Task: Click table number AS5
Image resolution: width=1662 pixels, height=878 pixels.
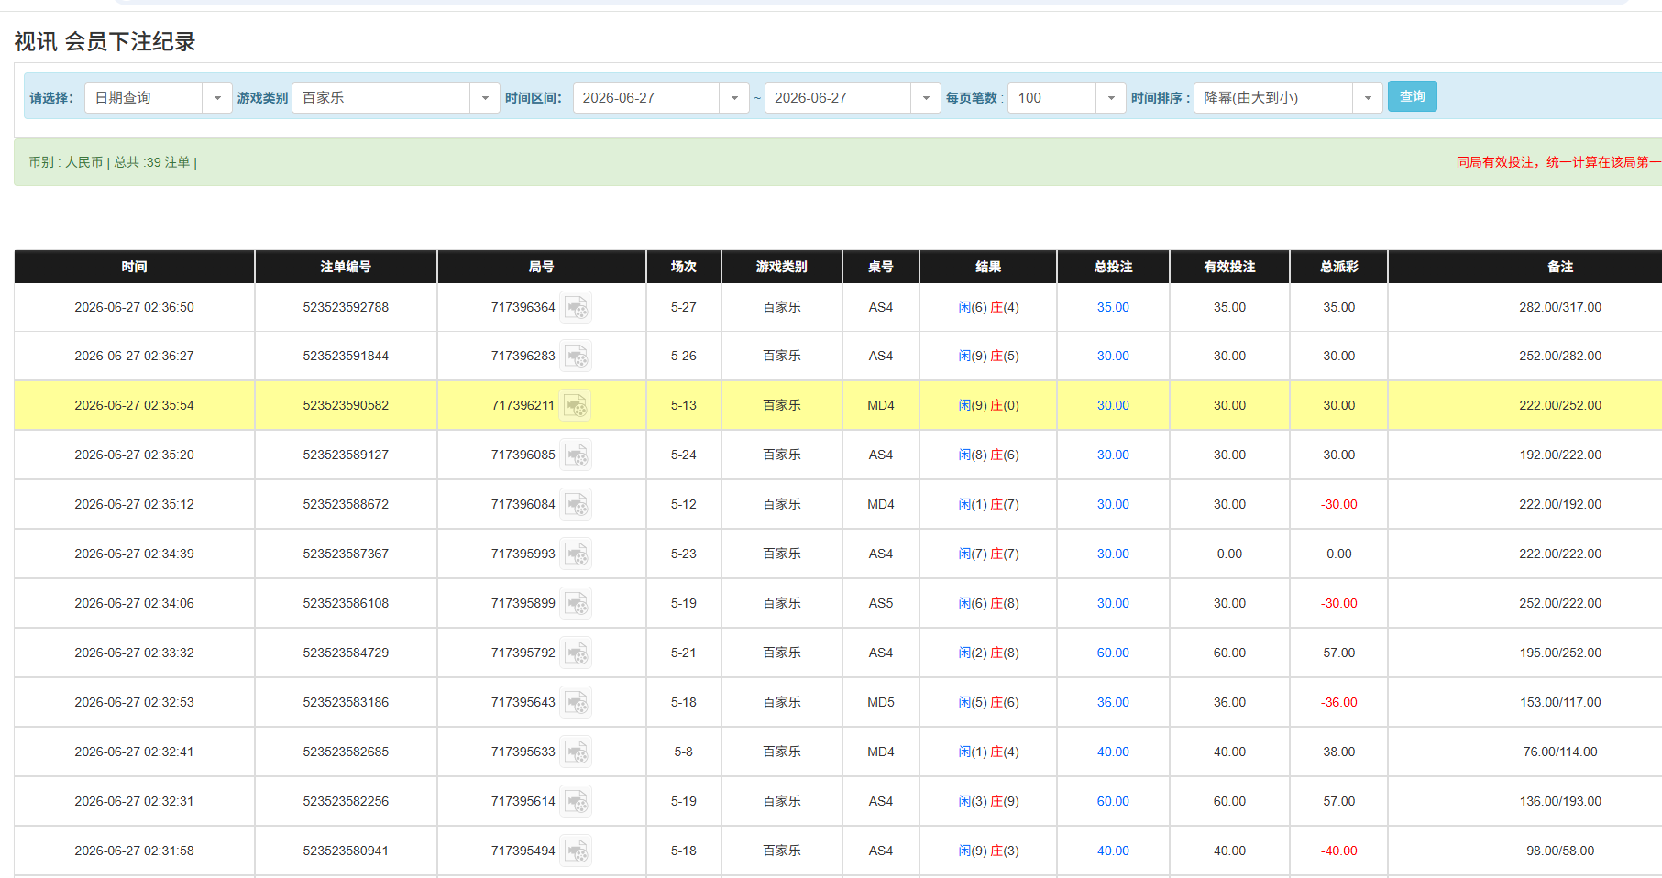Action: pos(881,604)
